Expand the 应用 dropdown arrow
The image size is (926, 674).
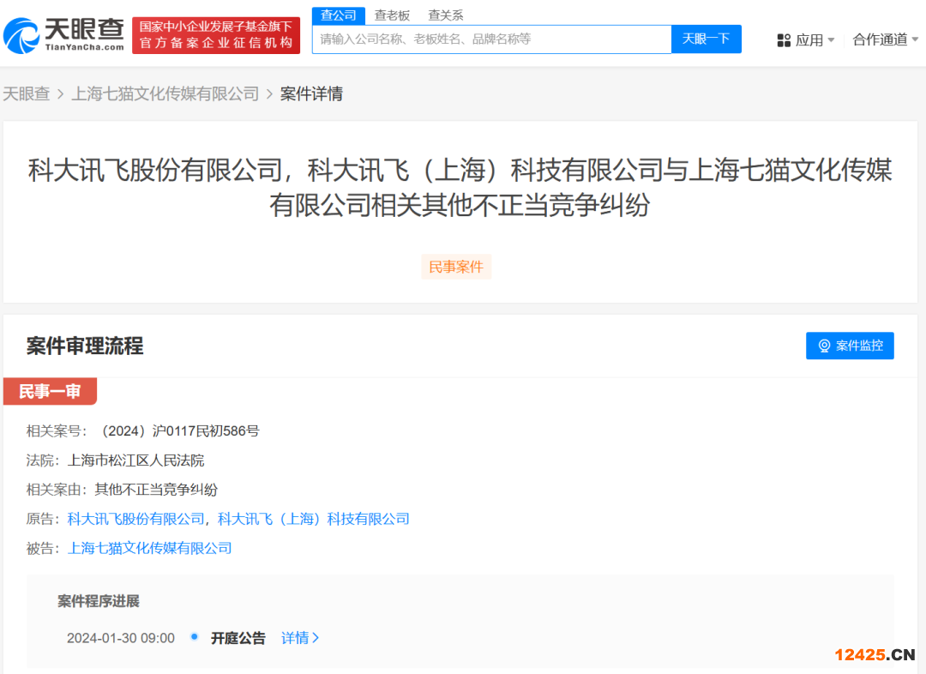click(831, 40)
